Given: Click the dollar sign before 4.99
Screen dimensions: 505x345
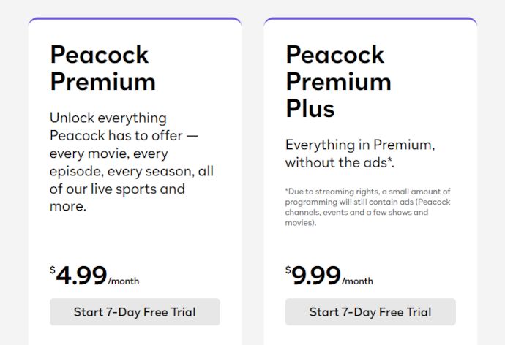Looking at the screenshot, I should (53, 270).
